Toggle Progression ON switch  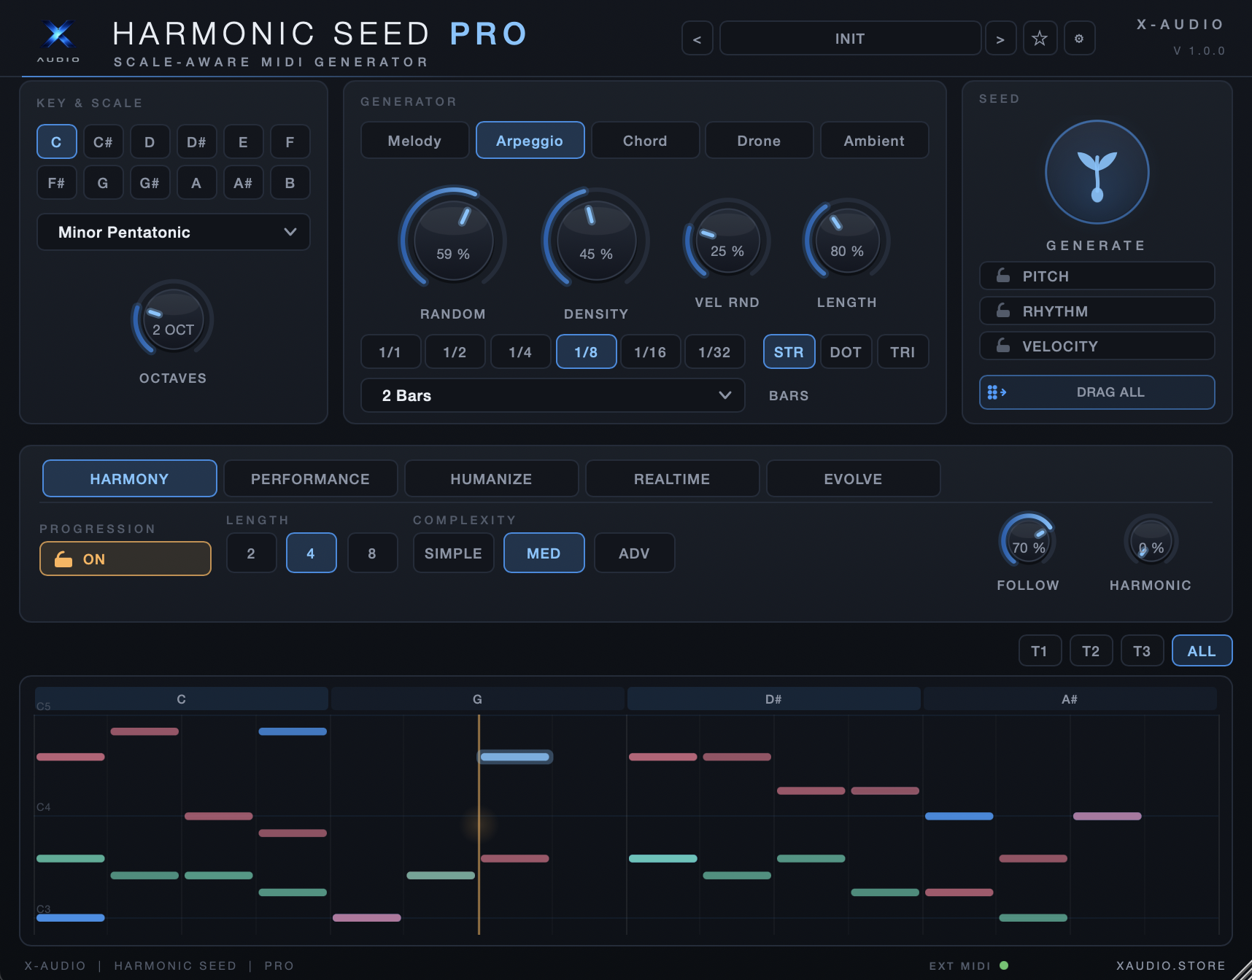125,559
